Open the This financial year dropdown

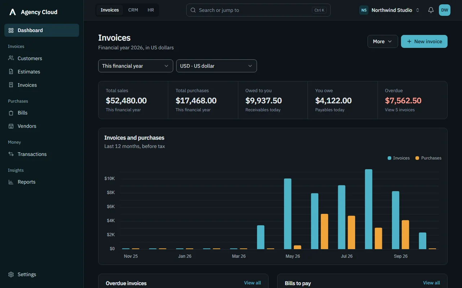click(x=136, y=66)
